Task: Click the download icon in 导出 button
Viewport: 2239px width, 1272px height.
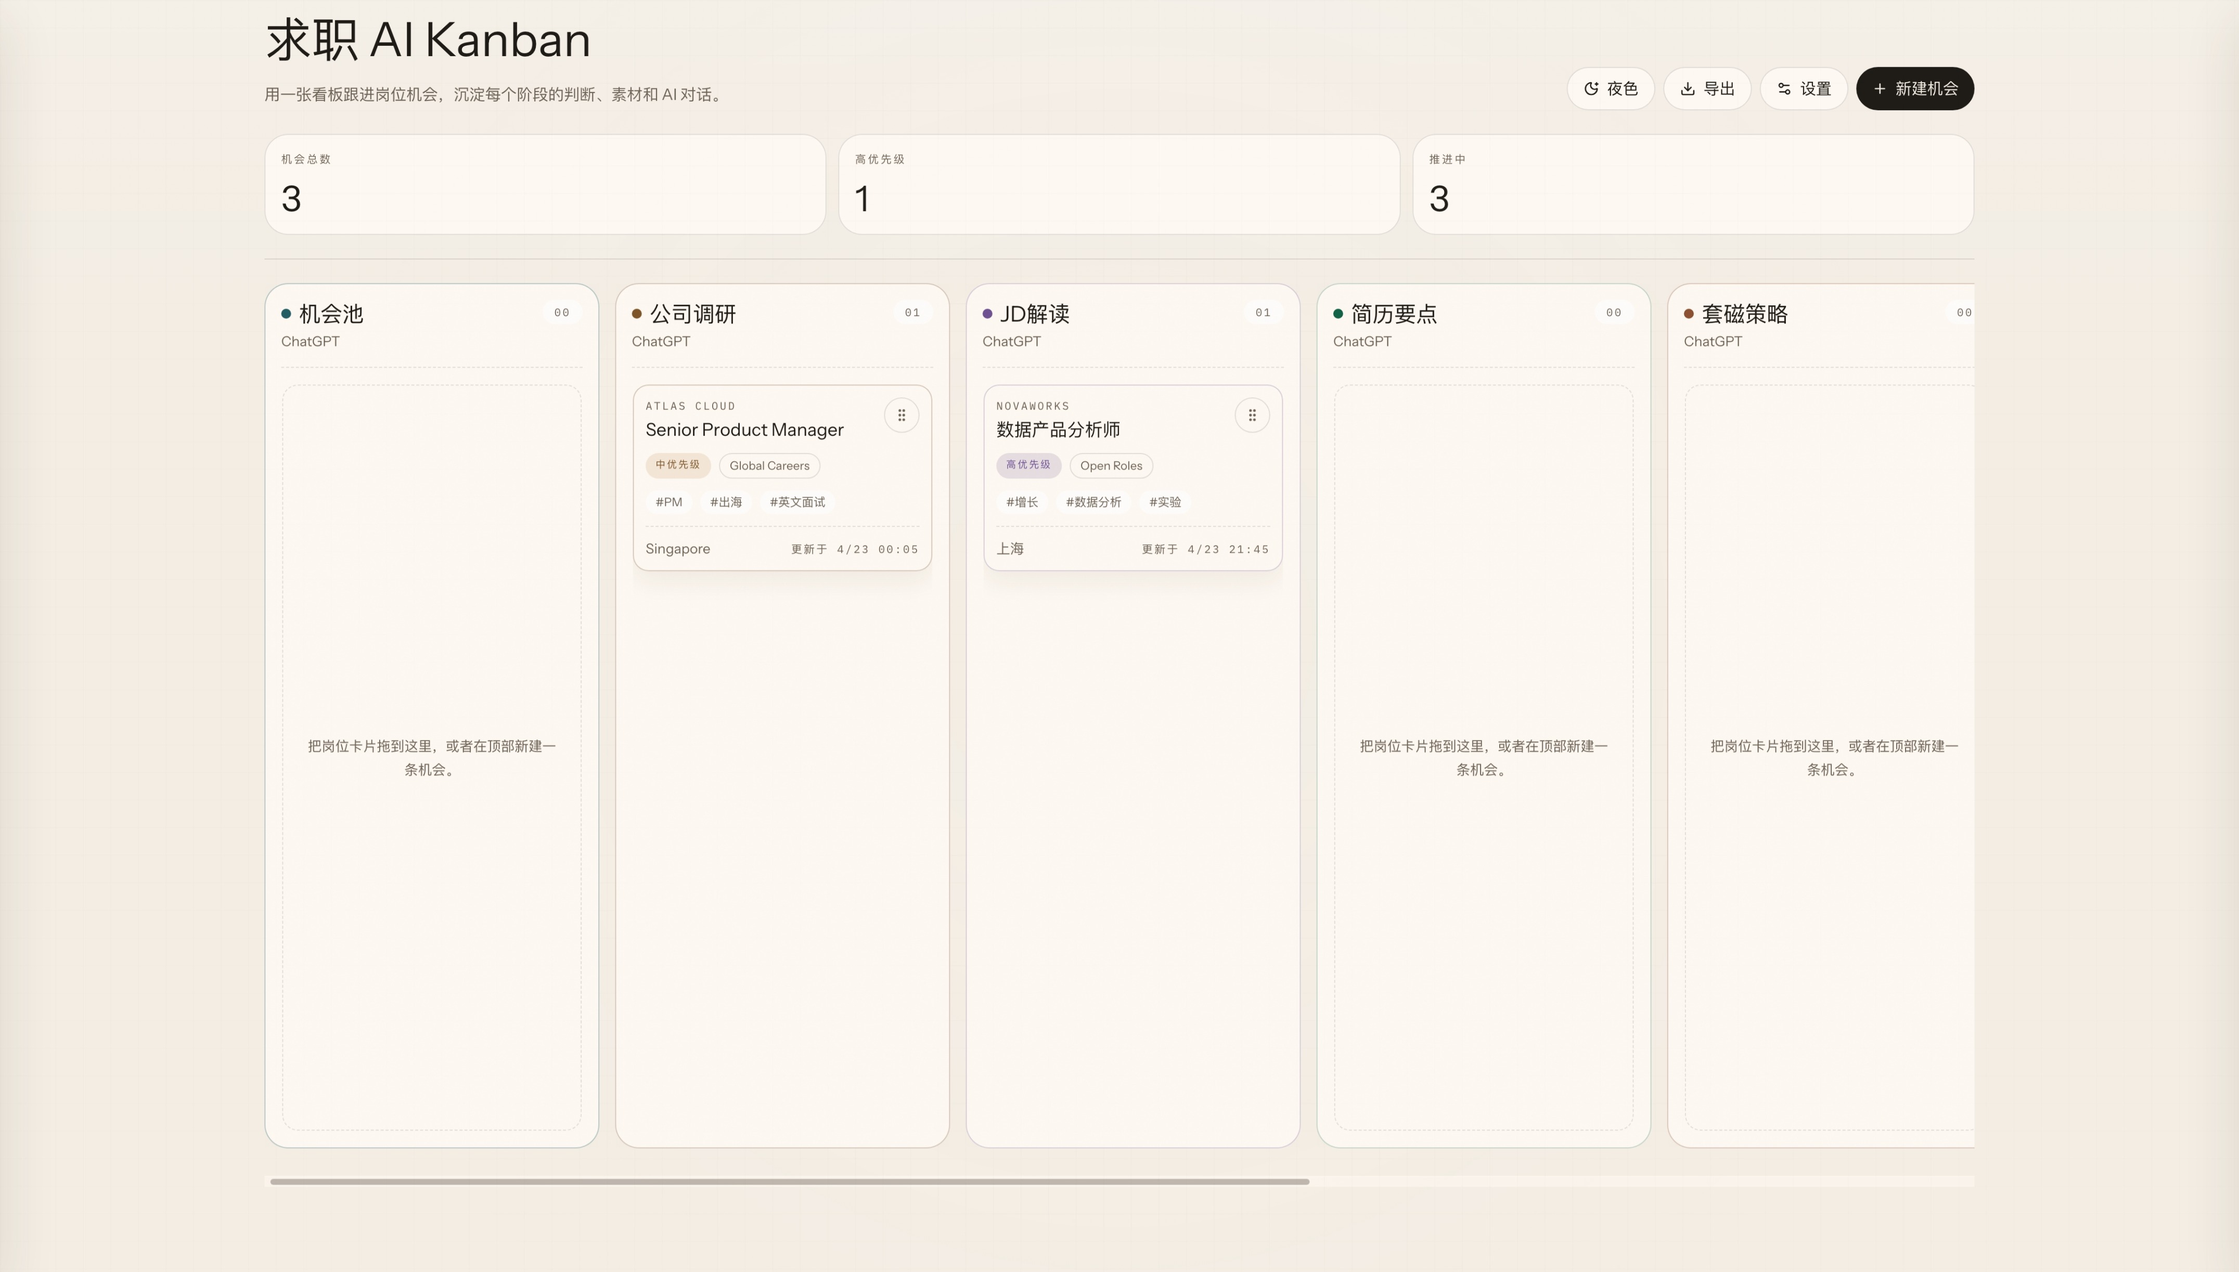Action: pyautogui.click(x=1688, y=89)
